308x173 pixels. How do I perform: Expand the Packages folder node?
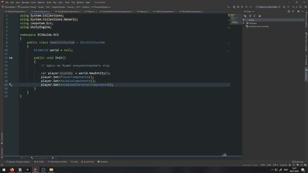pos(244,23)
